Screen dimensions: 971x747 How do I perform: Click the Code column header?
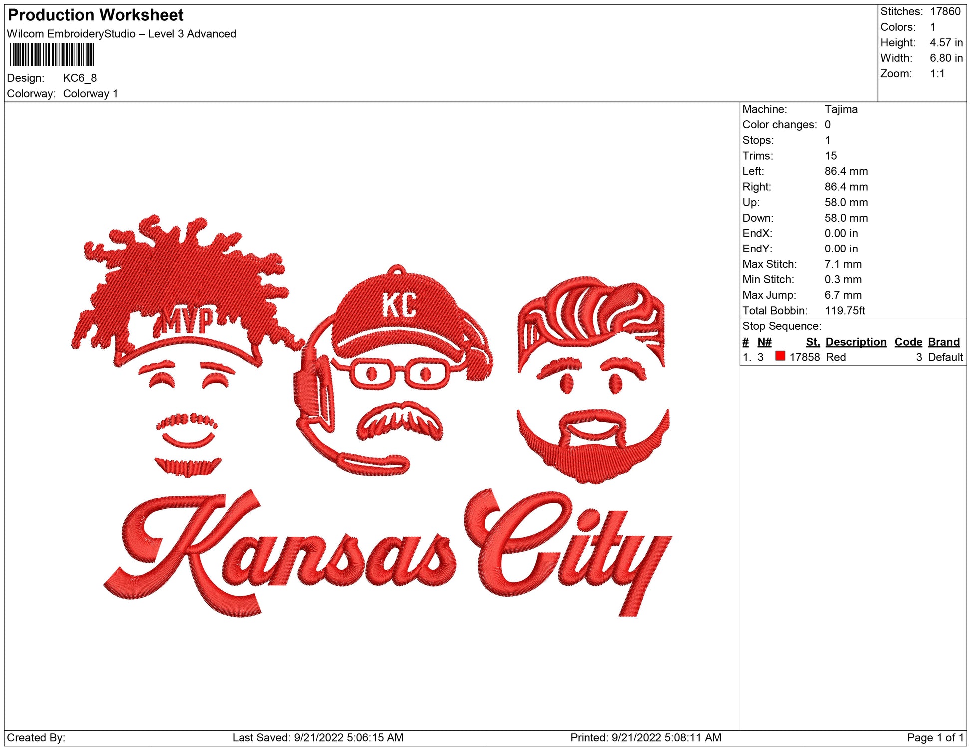coord(908,342)
